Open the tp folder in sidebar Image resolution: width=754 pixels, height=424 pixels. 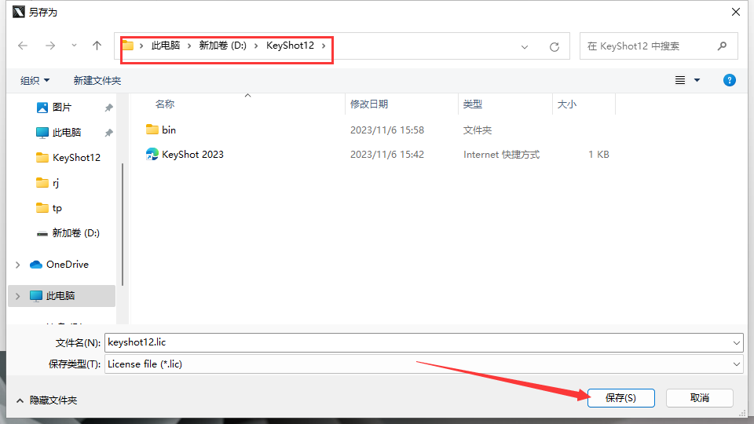click(49, 207)
